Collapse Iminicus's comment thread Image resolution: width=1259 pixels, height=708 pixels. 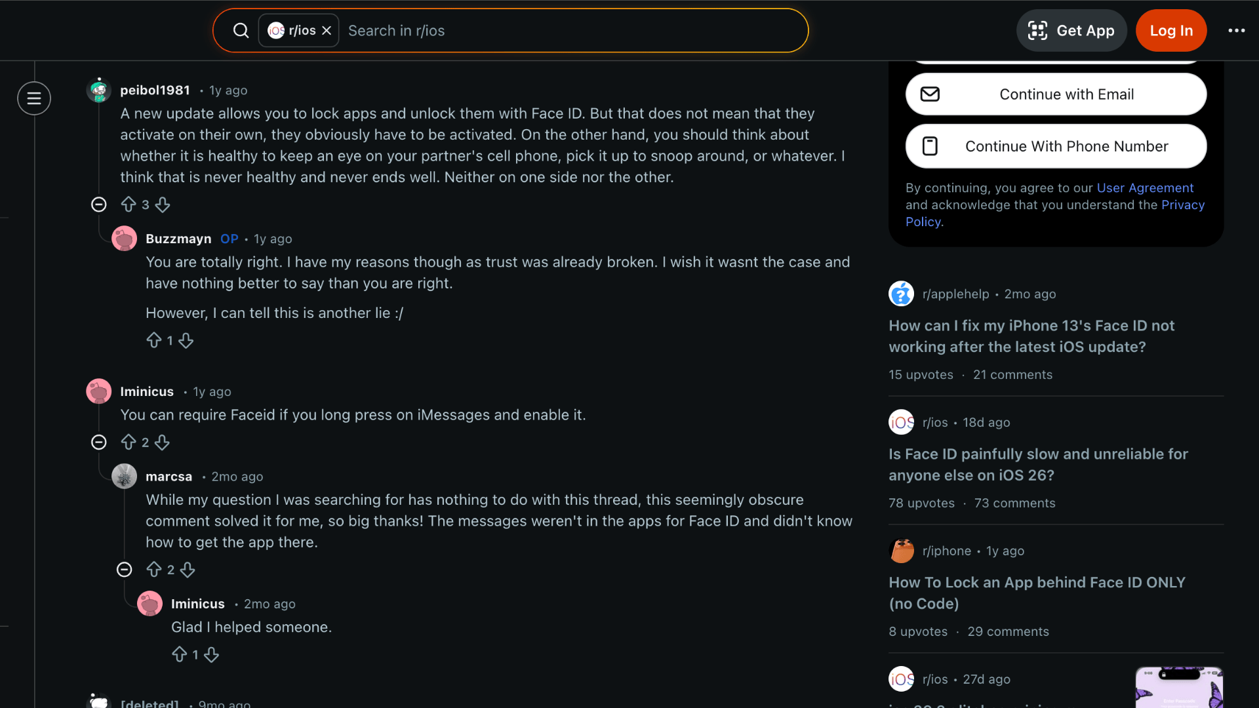(x=98, y=442)
